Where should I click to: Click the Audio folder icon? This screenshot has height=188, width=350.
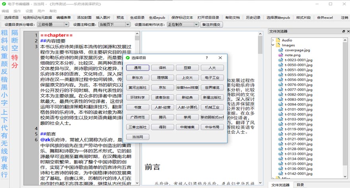tap(278, 40)
